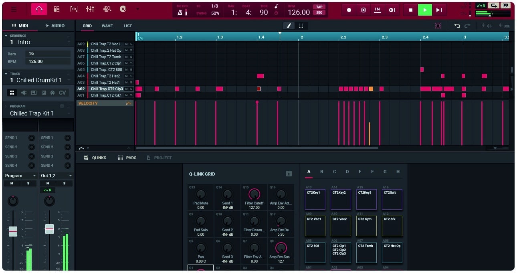Select pad bank B
The width and height of the screenshot is (517, 273).
321,172
